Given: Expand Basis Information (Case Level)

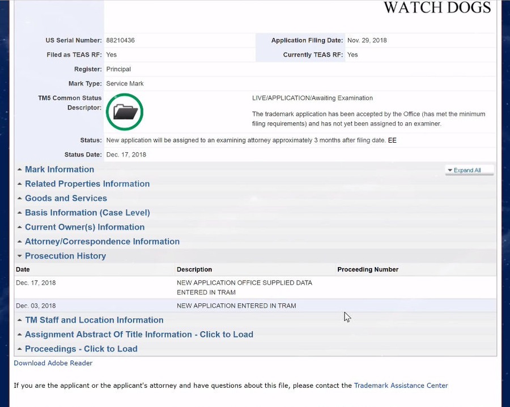Looking at the screenshot, I should click(87, 213).
